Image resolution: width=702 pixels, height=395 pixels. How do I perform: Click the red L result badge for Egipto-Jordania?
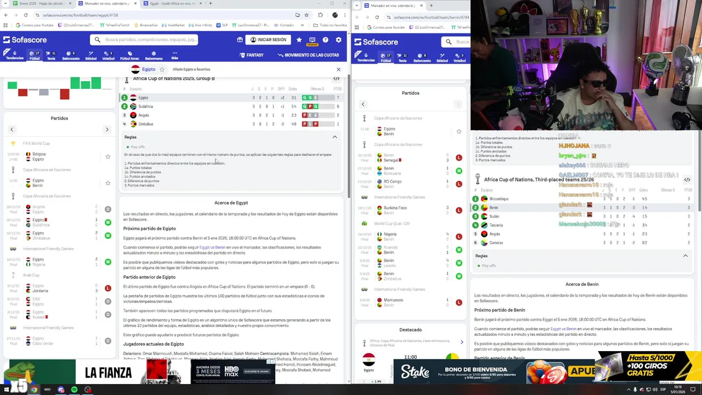click(108, 288)
